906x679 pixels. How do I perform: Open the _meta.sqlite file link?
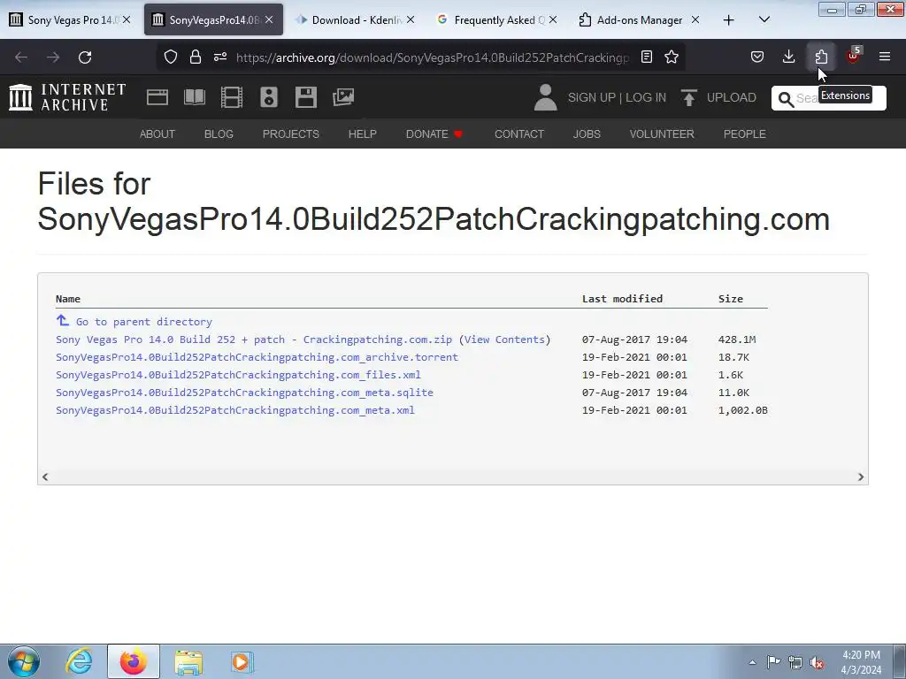tap(244, 393)
